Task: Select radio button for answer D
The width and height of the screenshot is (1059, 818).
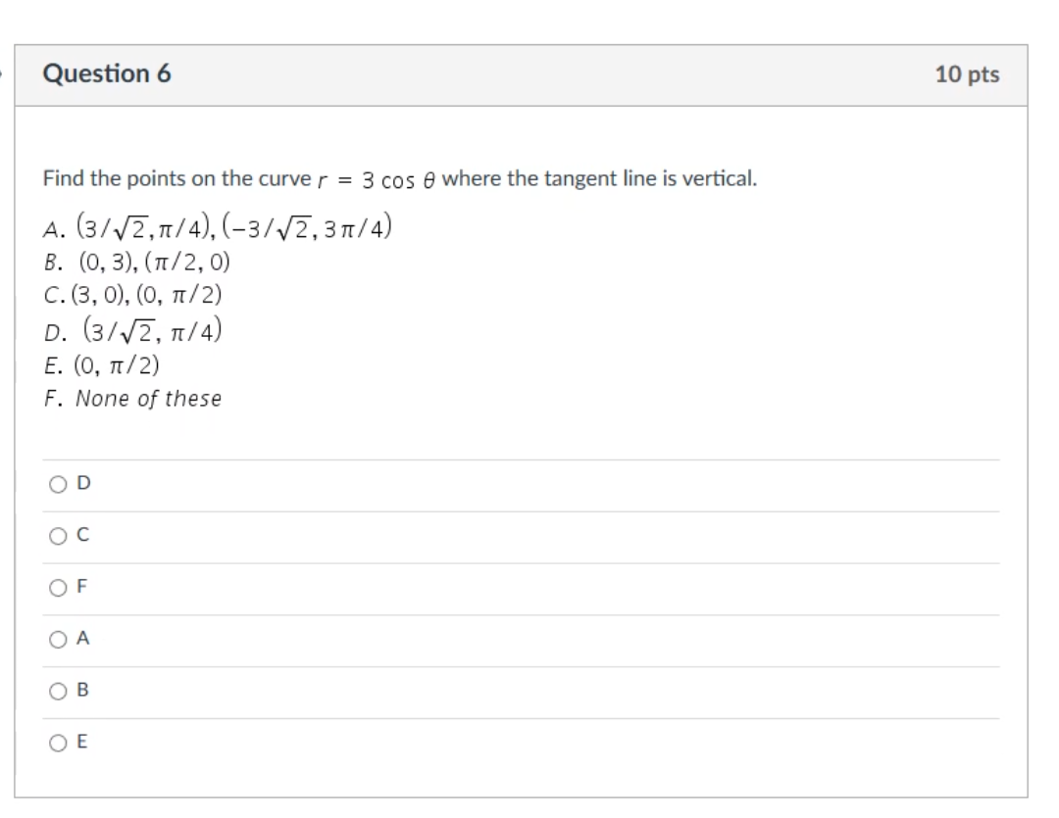Action: click(x=59, y=483)
